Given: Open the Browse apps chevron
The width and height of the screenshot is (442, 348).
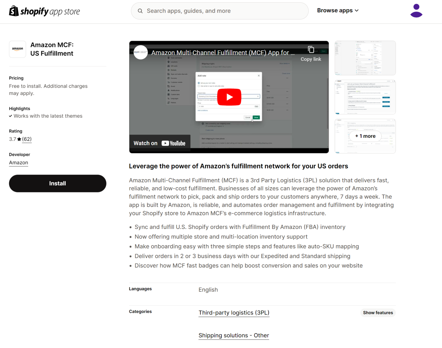Looking at the screenshot, I should pyautogui.click(x=357, y=10).
